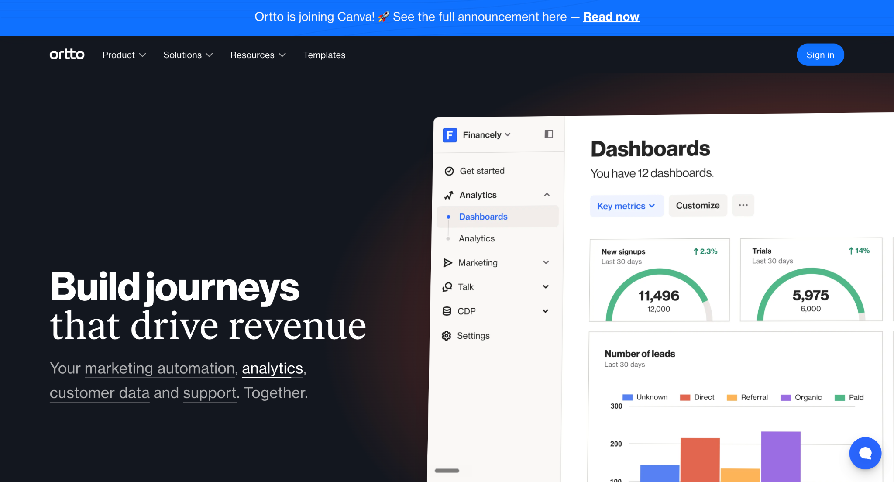Click the Direct red legend swatch
The height and width of the screenshot is (482, 894).
click(685, 397)
